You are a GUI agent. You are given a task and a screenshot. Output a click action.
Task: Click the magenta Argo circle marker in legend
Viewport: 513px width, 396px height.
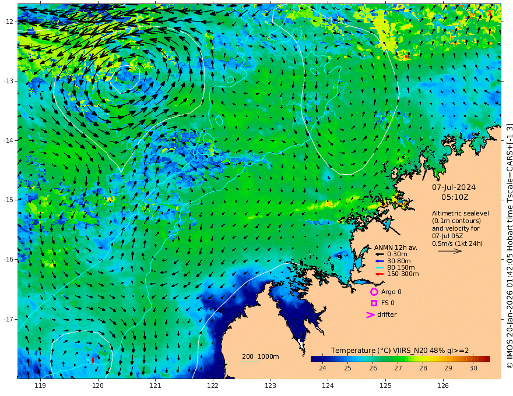[x=374, y=292]
